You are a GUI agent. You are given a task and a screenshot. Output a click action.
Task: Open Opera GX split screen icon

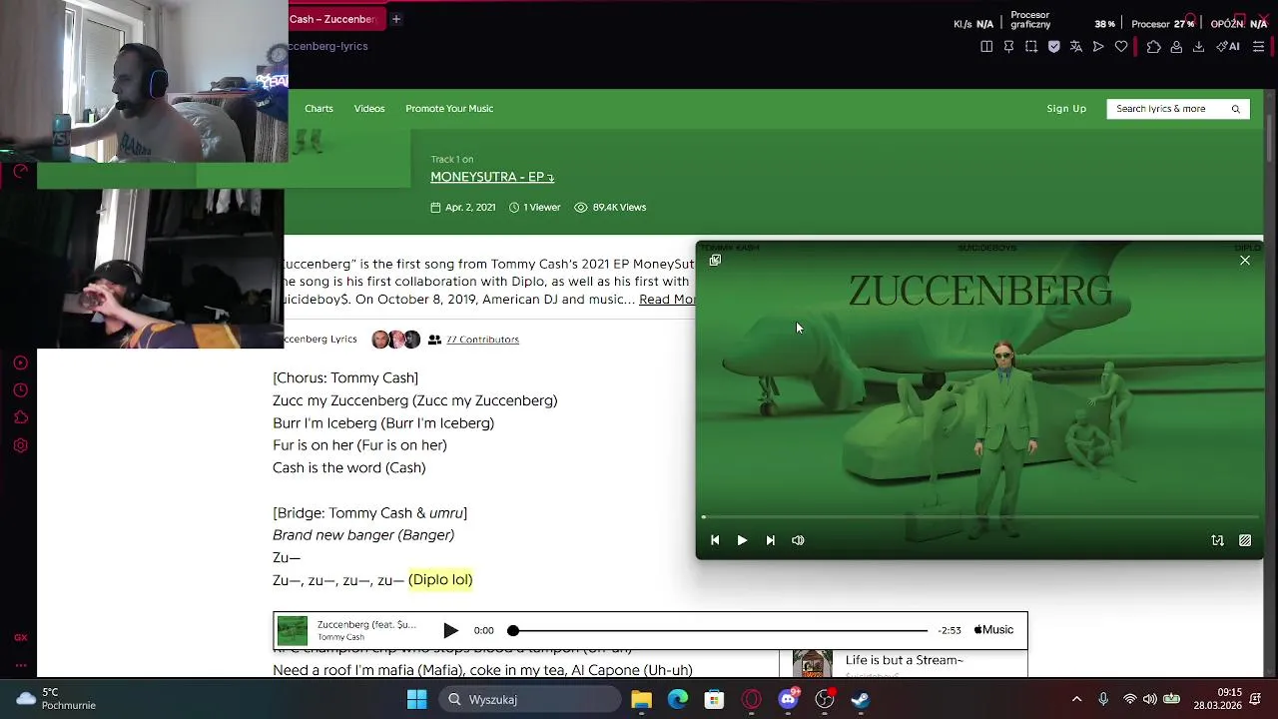coord(986,46)
